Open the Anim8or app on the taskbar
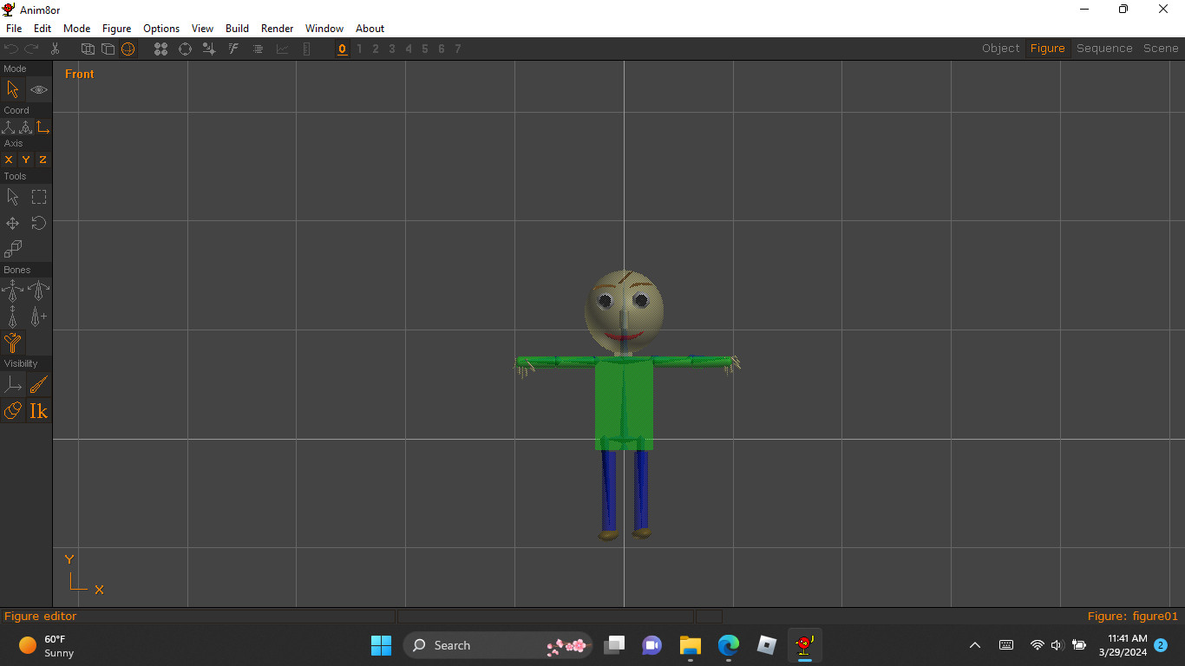Screen dimensions: 1185x666 coord(804,645)
